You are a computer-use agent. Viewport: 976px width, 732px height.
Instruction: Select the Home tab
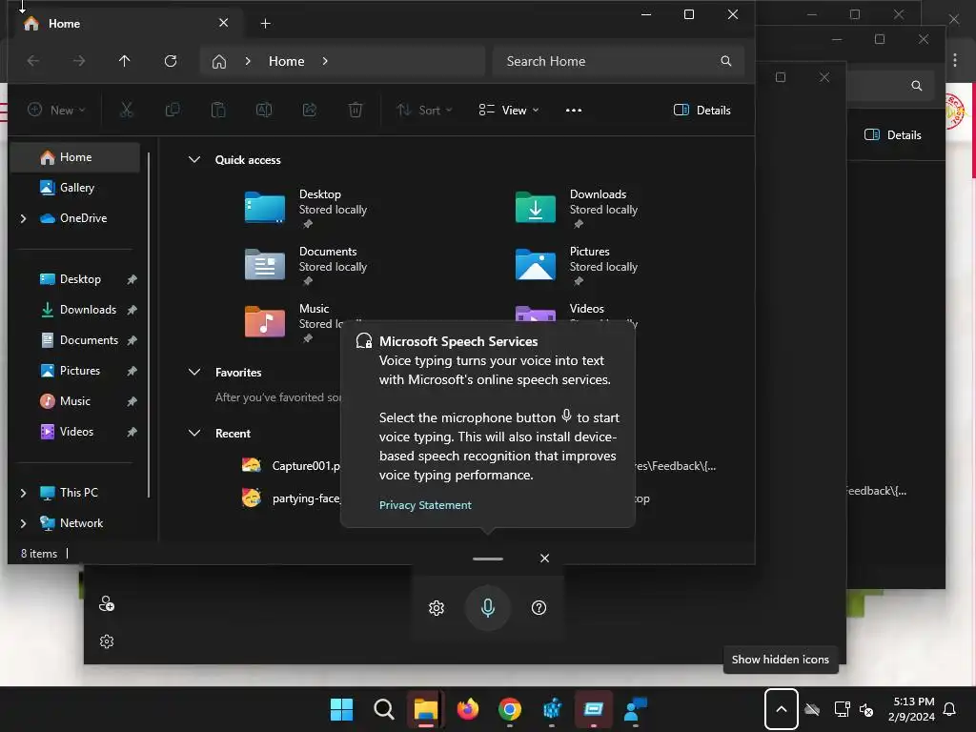[x=127, y=24]
